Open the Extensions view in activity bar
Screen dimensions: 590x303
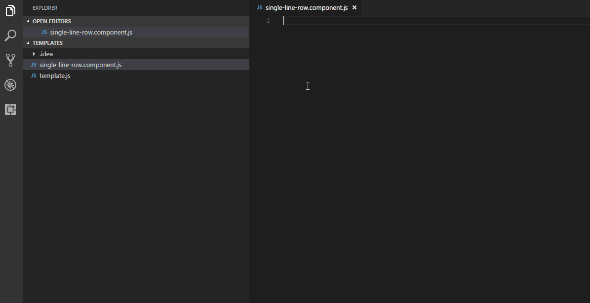click(x=10, y=110)
